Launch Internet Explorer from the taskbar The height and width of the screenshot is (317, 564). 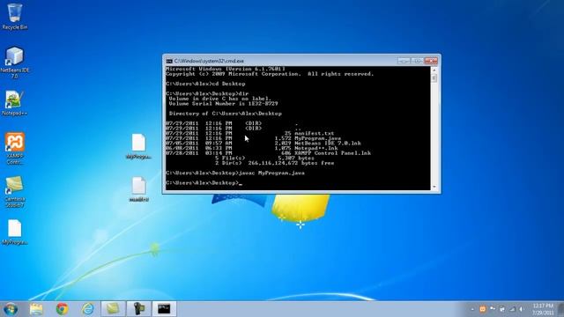click(88, 309)
